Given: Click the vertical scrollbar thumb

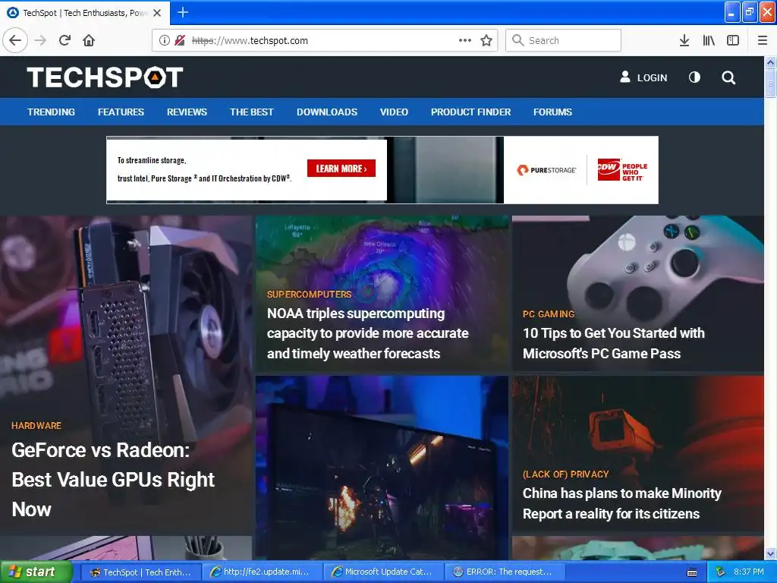Looking at the screenshot, I should click(770, 84).
